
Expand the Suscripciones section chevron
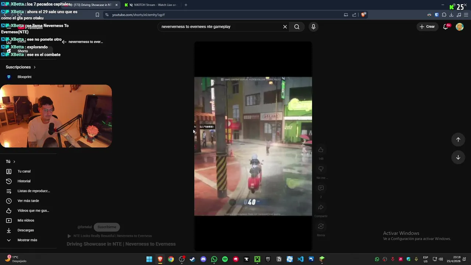[35, 67]
